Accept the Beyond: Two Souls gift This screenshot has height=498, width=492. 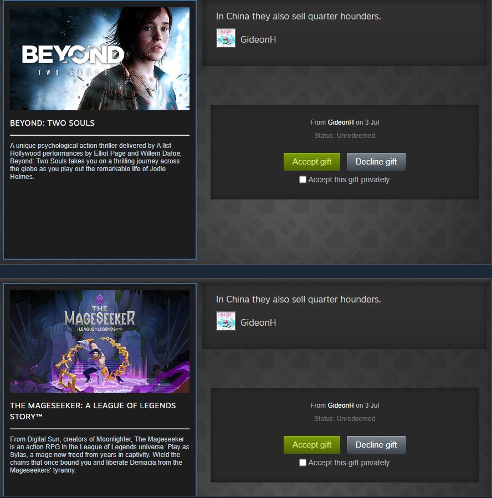click(x=311, y=162)
